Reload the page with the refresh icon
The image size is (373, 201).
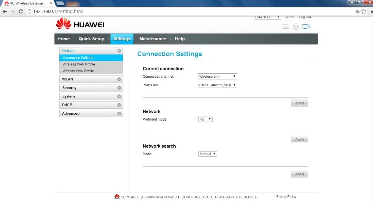(x=22, y=11)
